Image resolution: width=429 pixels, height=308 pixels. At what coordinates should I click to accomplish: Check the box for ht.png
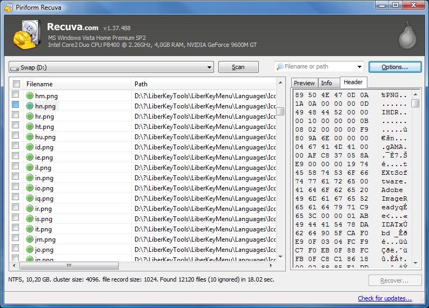tap(16, 125)
